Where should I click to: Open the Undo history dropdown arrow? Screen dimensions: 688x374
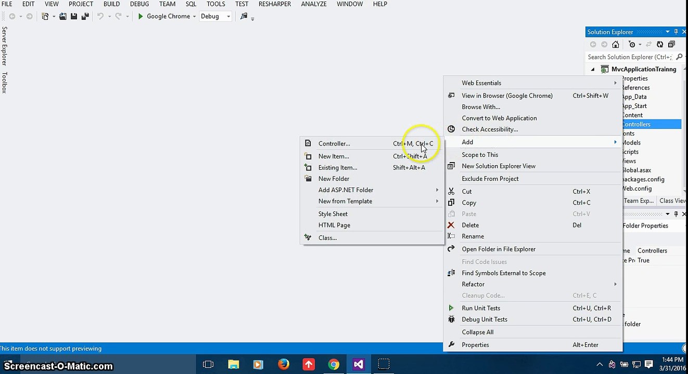coord(109,17)
